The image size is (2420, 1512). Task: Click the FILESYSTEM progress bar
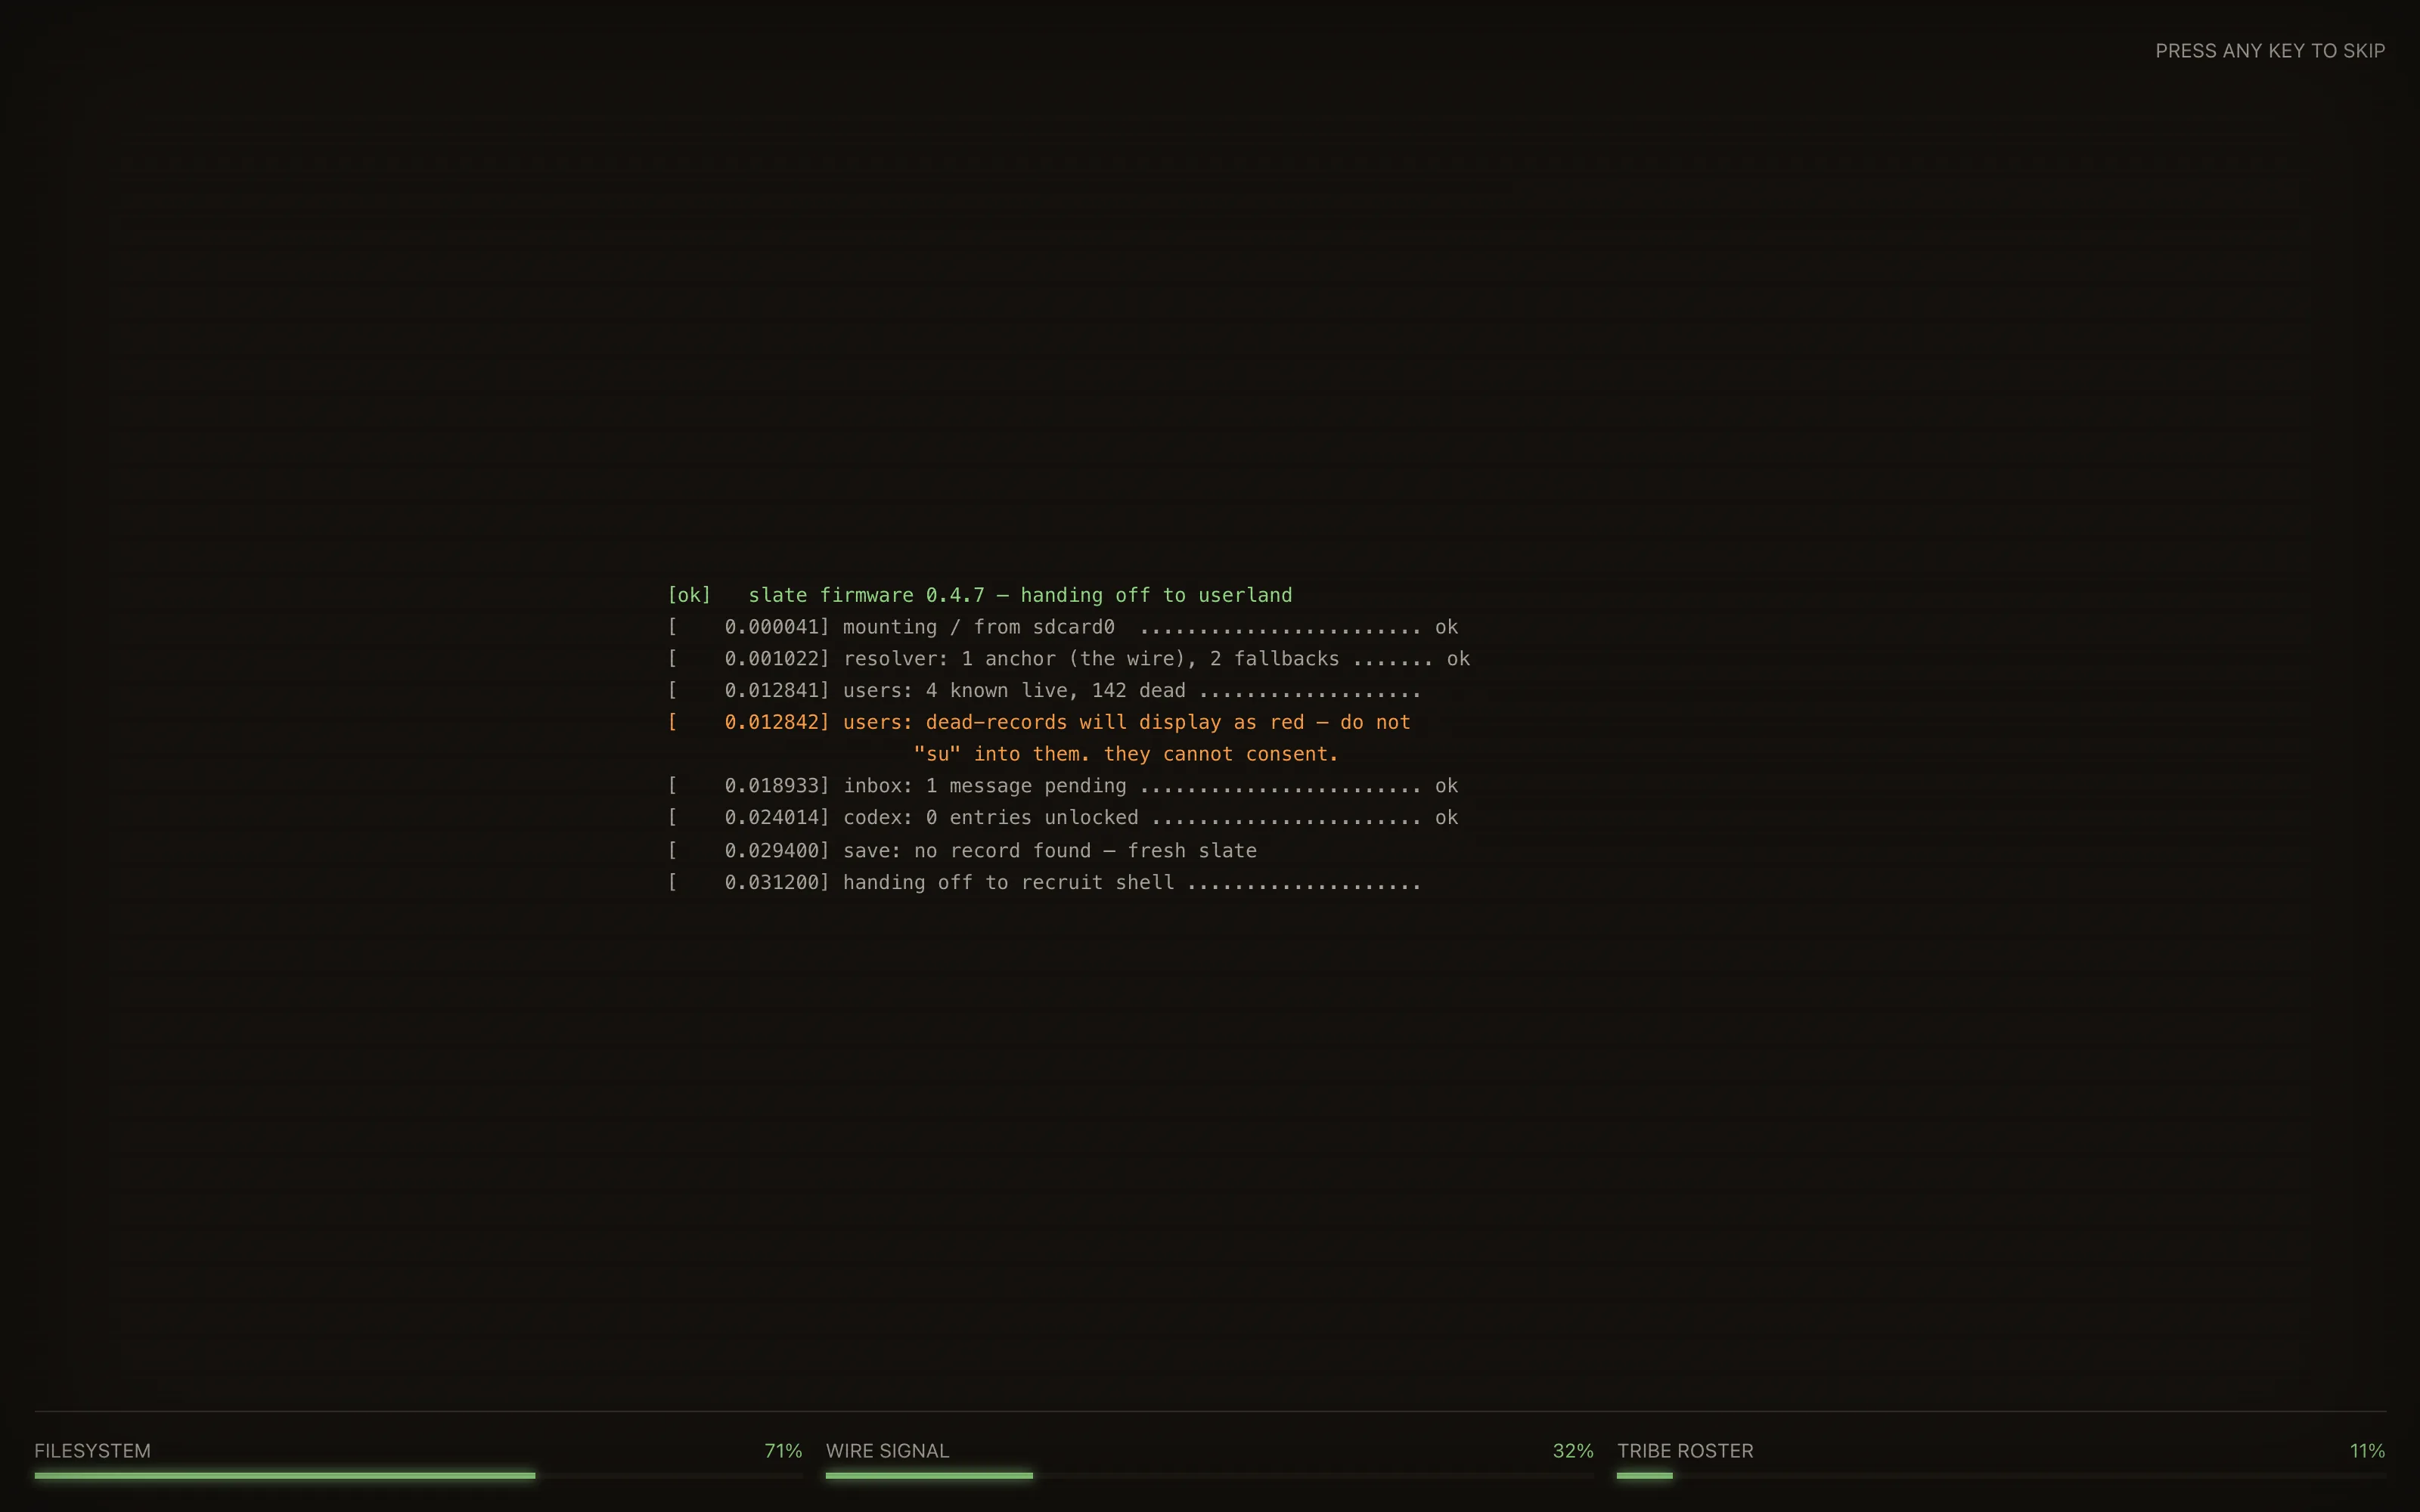[418, 1475]
